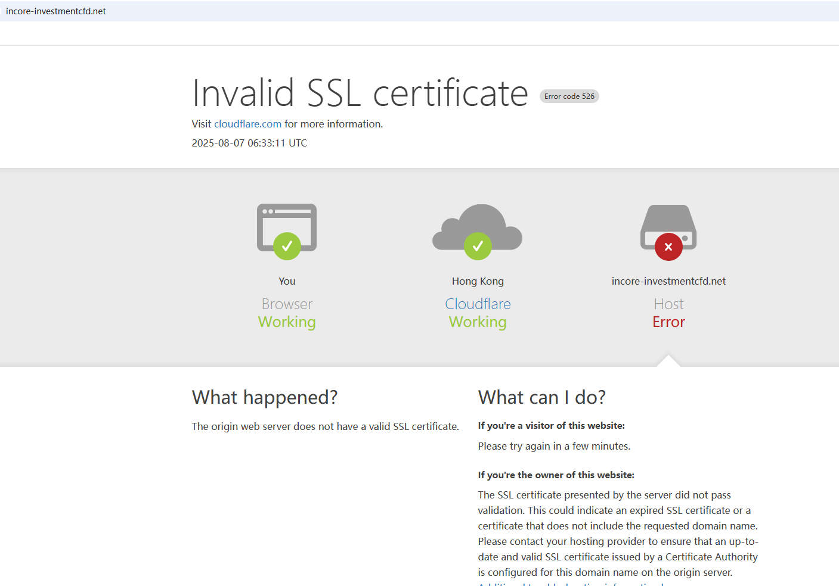
Task: Click the blue Cloudflare link under Hong Kong
Action: pyautogui.click(x=478, y=304)
